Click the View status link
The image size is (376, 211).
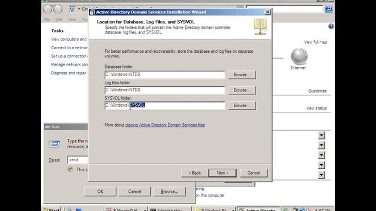(x=317, y=108)
